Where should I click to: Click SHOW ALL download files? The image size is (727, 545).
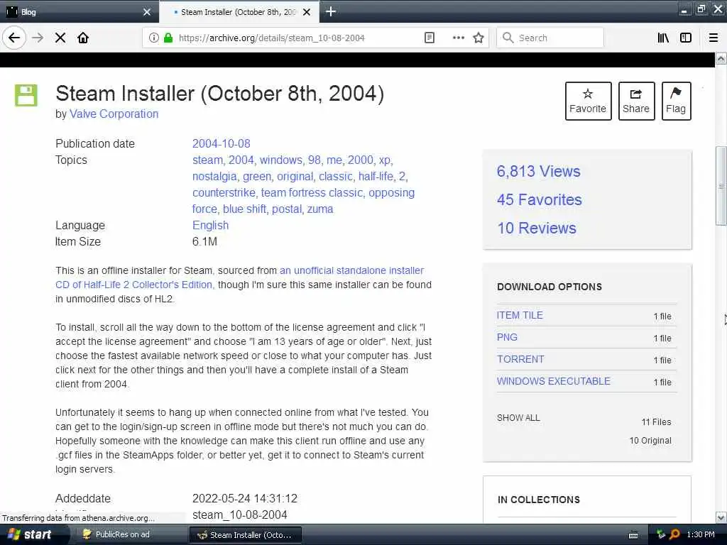(518, 417)
